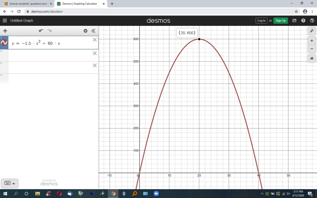Collapse the expression list panel
The width and height of the screenshot is (317, 198).
[93, 31]
